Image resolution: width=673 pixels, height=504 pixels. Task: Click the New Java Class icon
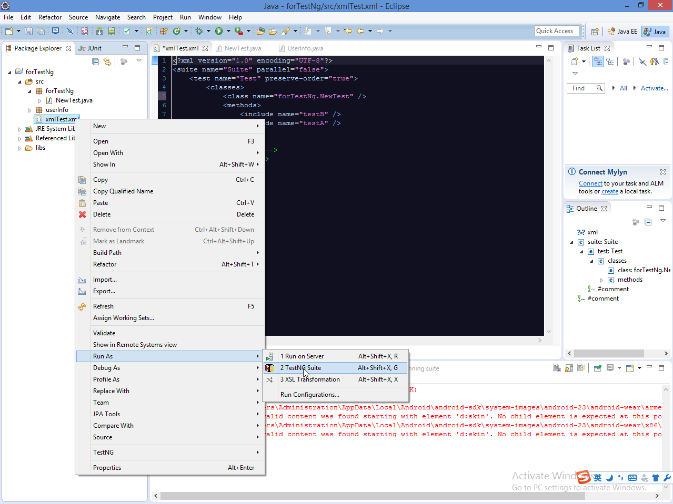point(177,31)
